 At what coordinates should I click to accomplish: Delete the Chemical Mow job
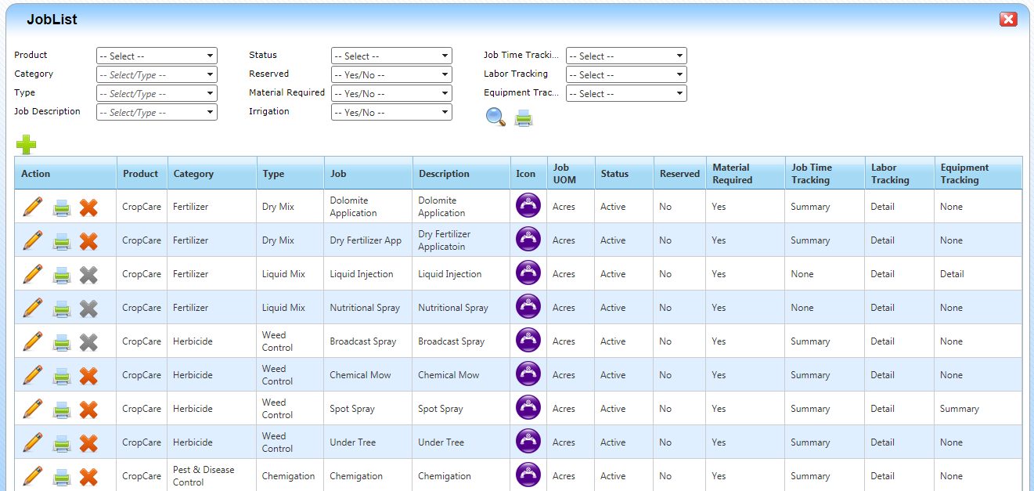coord(88,376)
